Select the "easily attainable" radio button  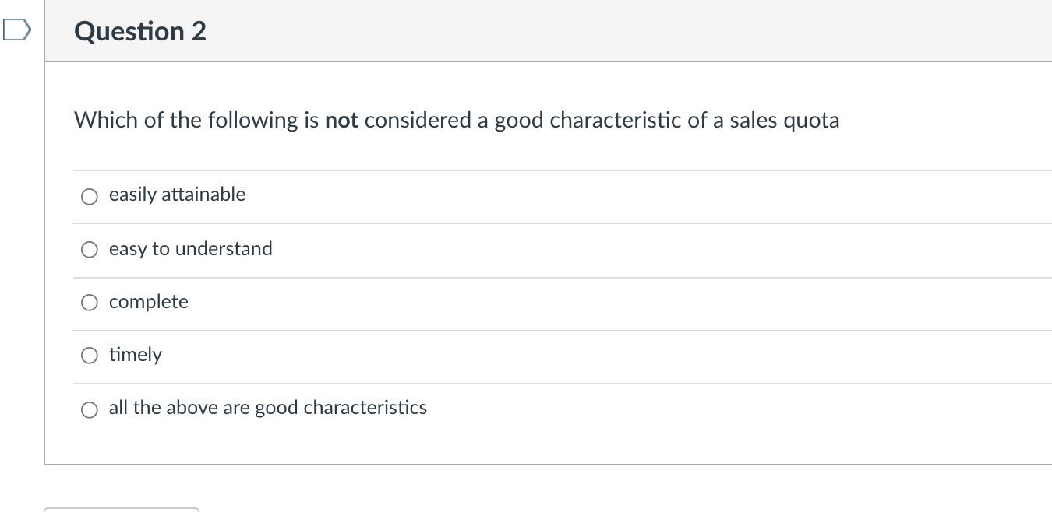click(x=90, y=197)
